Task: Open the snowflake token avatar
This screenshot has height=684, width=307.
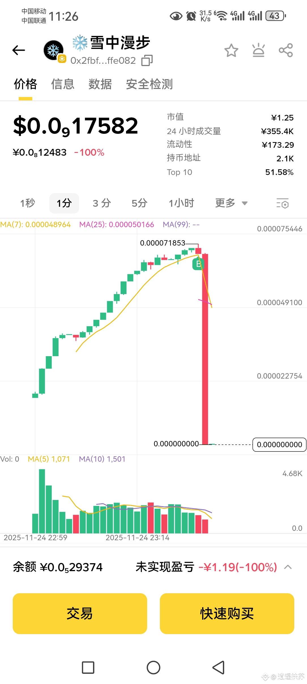Action: (x=54, y=50)
